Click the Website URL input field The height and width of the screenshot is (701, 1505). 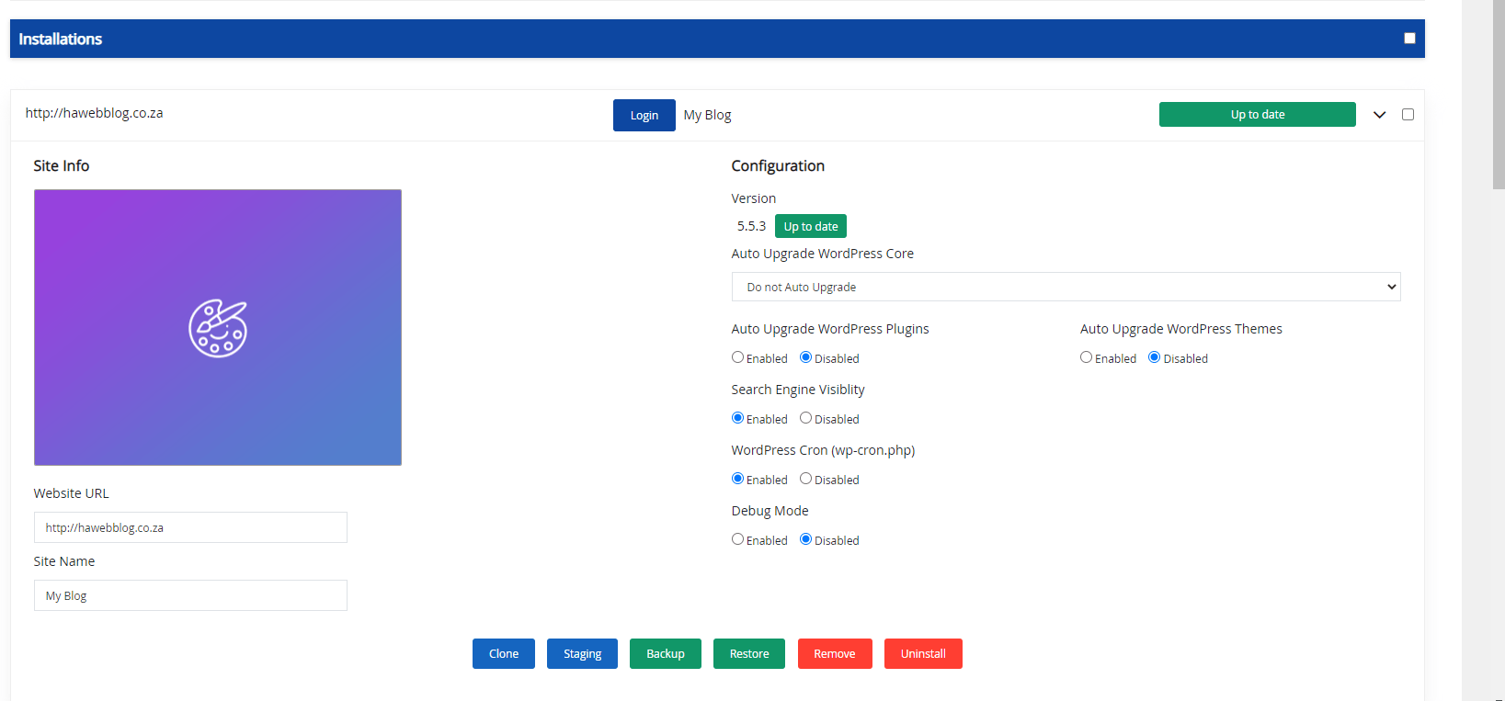pos(190,527)
